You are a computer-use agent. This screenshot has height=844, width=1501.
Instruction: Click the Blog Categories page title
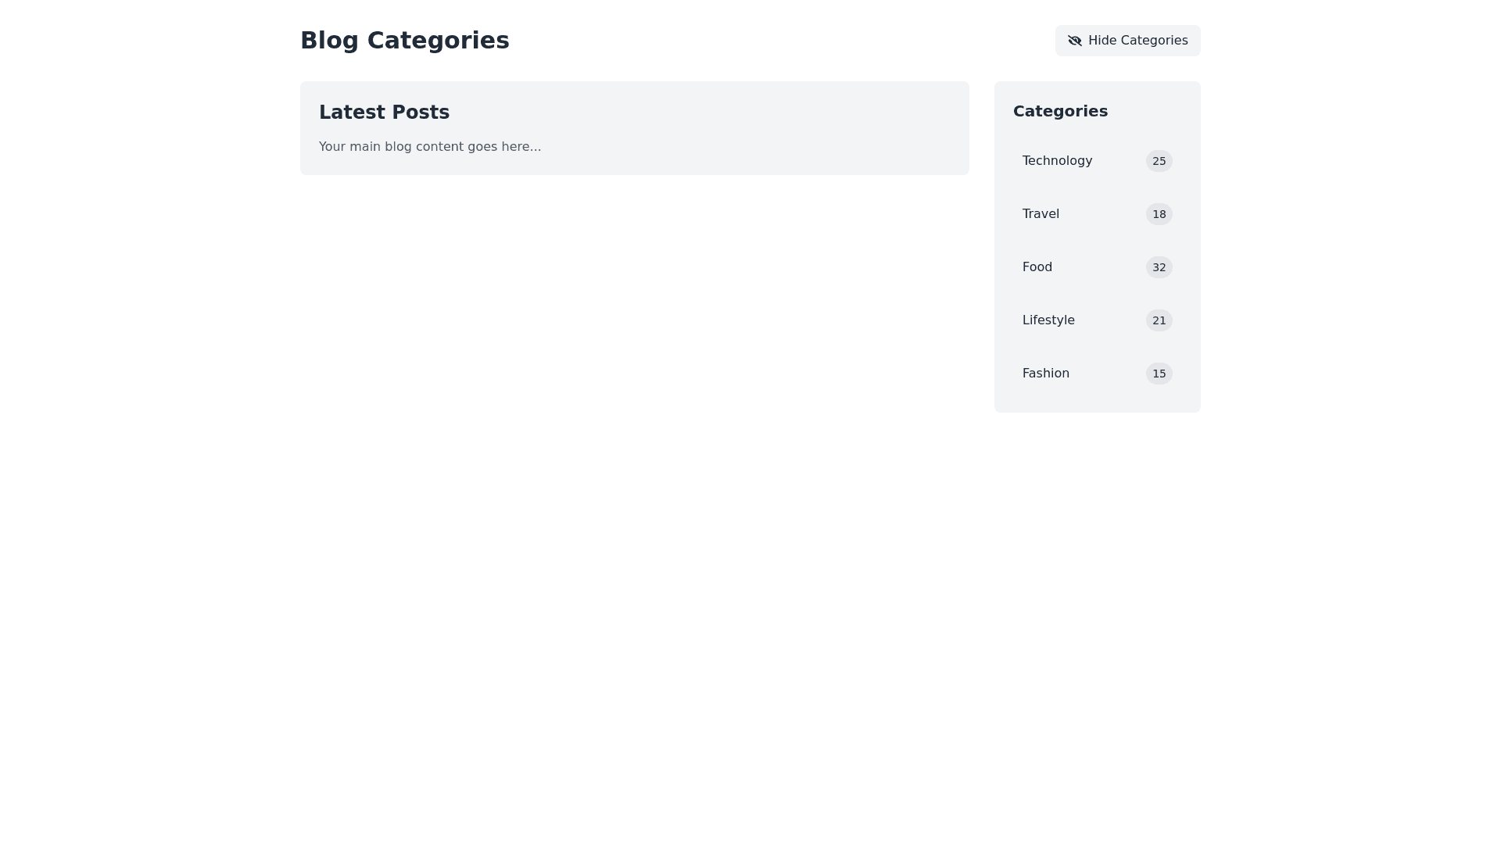(x=404, y=41)
